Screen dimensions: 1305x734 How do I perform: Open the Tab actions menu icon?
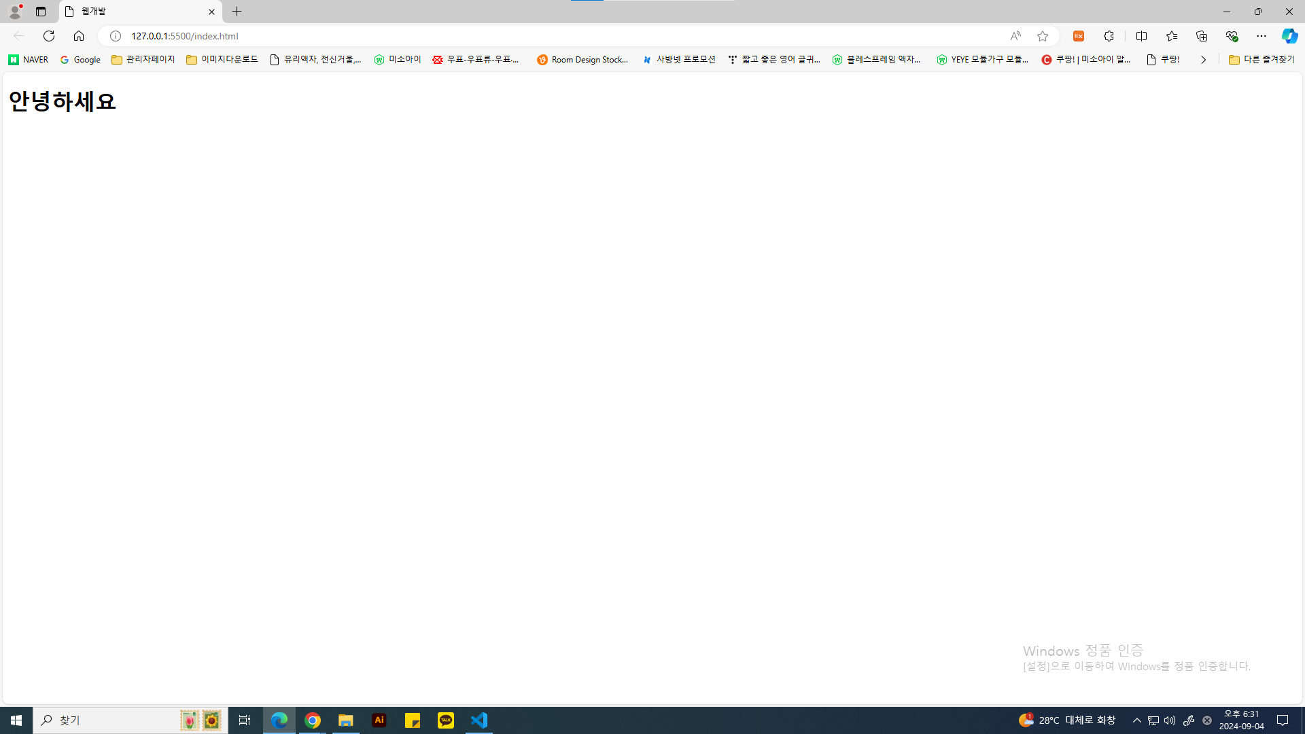[x=41, y=12]
